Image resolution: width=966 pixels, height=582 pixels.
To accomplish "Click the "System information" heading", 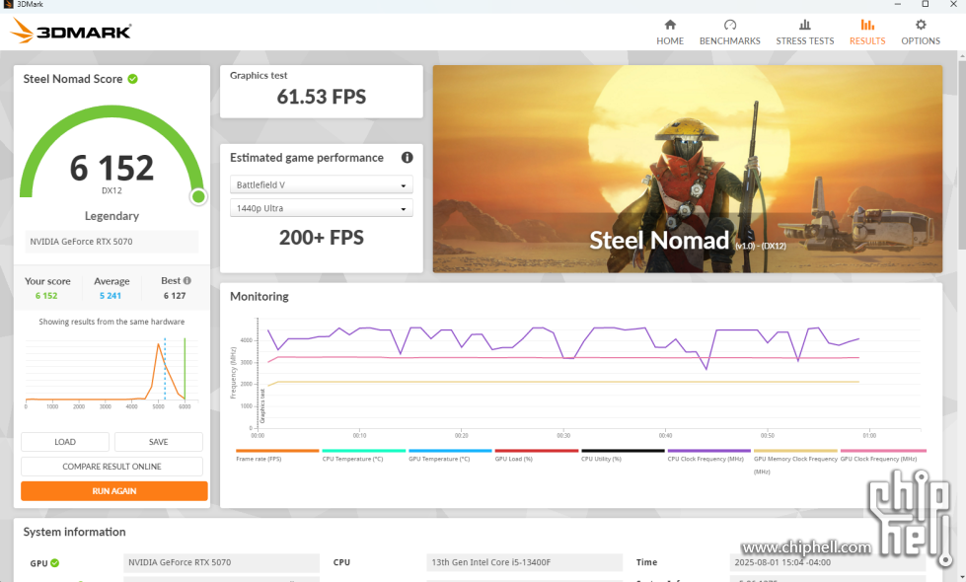I will pos(75,532).
